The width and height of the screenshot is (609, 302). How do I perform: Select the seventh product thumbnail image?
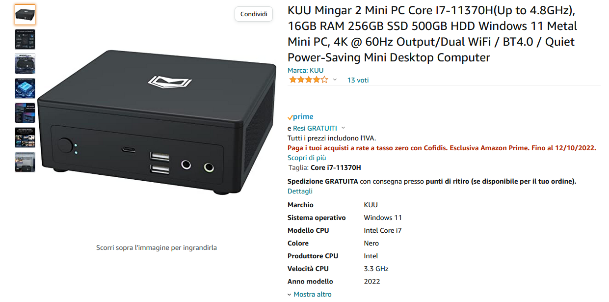point(25,162)
